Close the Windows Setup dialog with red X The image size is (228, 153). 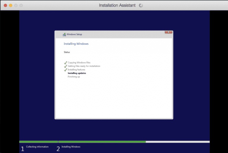[x=168, y=32]
